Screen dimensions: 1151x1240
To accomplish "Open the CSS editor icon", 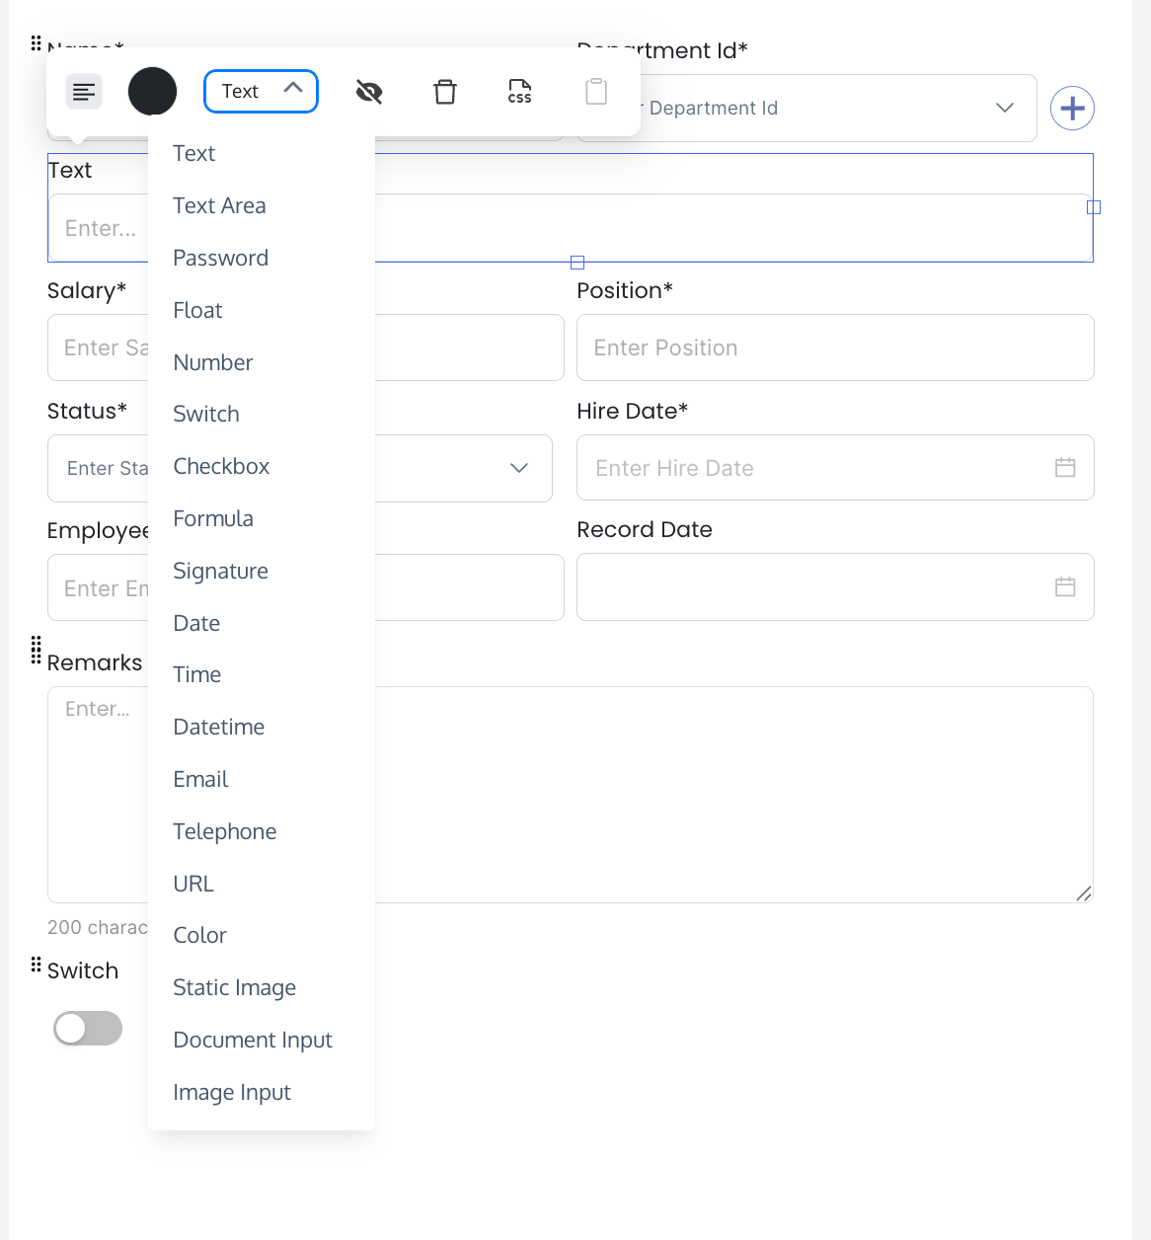I will (x=519, y=91).
